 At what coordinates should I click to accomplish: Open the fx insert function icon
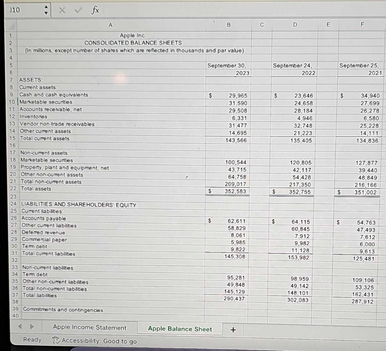coord(95,10)
